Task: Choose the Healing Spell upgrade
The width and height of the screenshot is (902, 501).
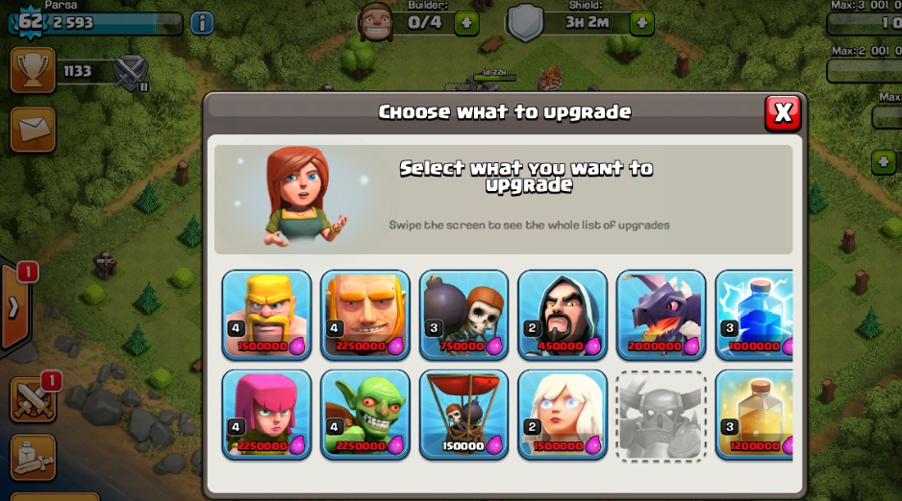Action: [754, 415]
